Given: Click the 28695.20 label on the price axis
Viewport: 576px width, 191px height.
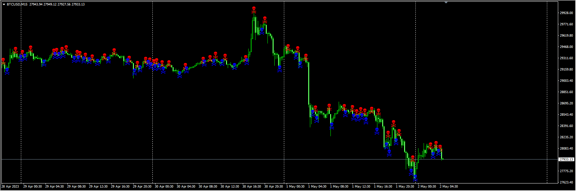Looking at the screenshot, I should (x=566, y=103).
